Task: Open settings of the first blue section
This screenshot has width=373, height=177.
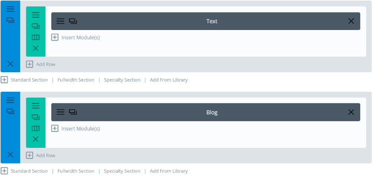Action: [x=10, y=9]
